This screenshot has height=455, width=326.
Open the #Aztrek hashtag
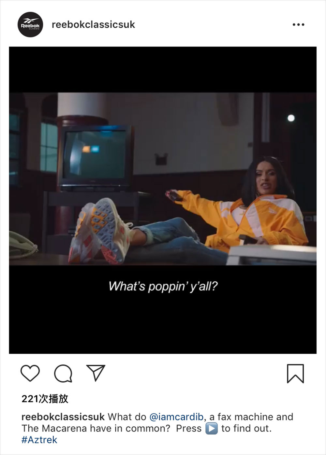click(x=39, y=440)
